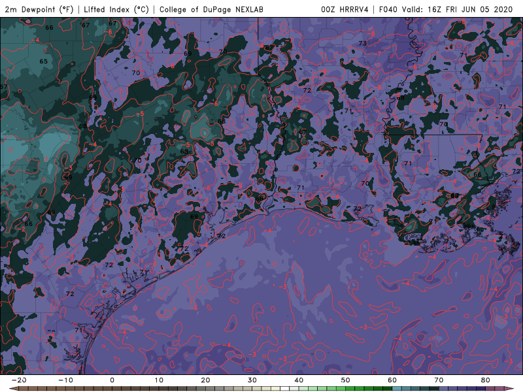Click the -20 label on the color scale
Viewport: 523px width, 392px height.
[x=19, y=380]
